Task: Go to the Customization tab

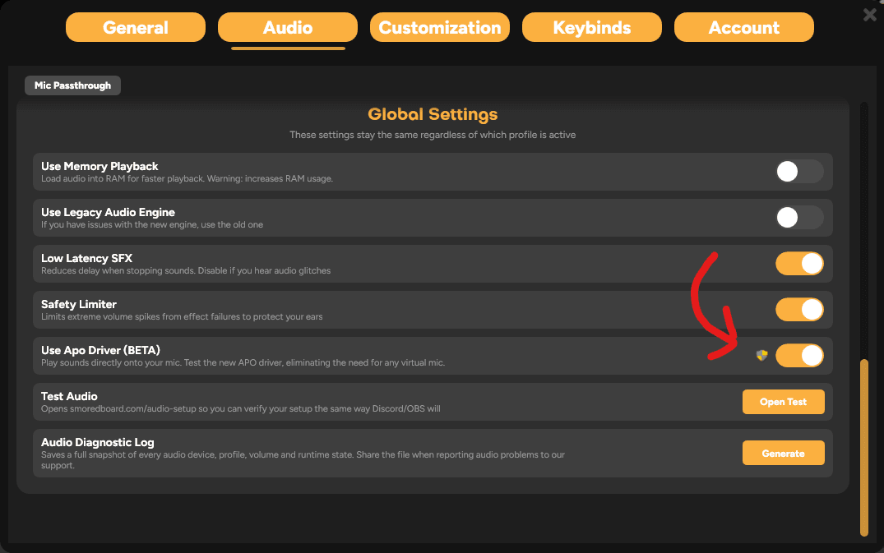Action: (440, 27)
